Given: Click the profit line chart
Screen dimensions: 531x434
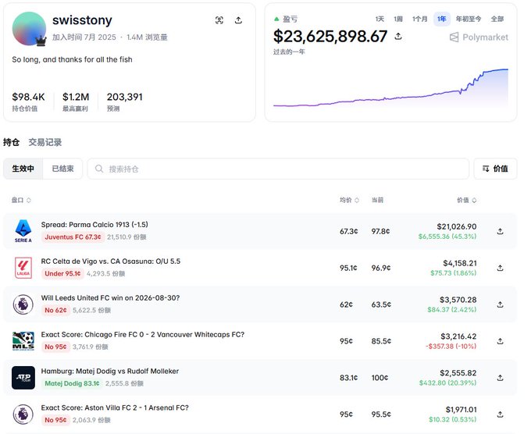Looking at the screenshot, I should pos(390,89).
